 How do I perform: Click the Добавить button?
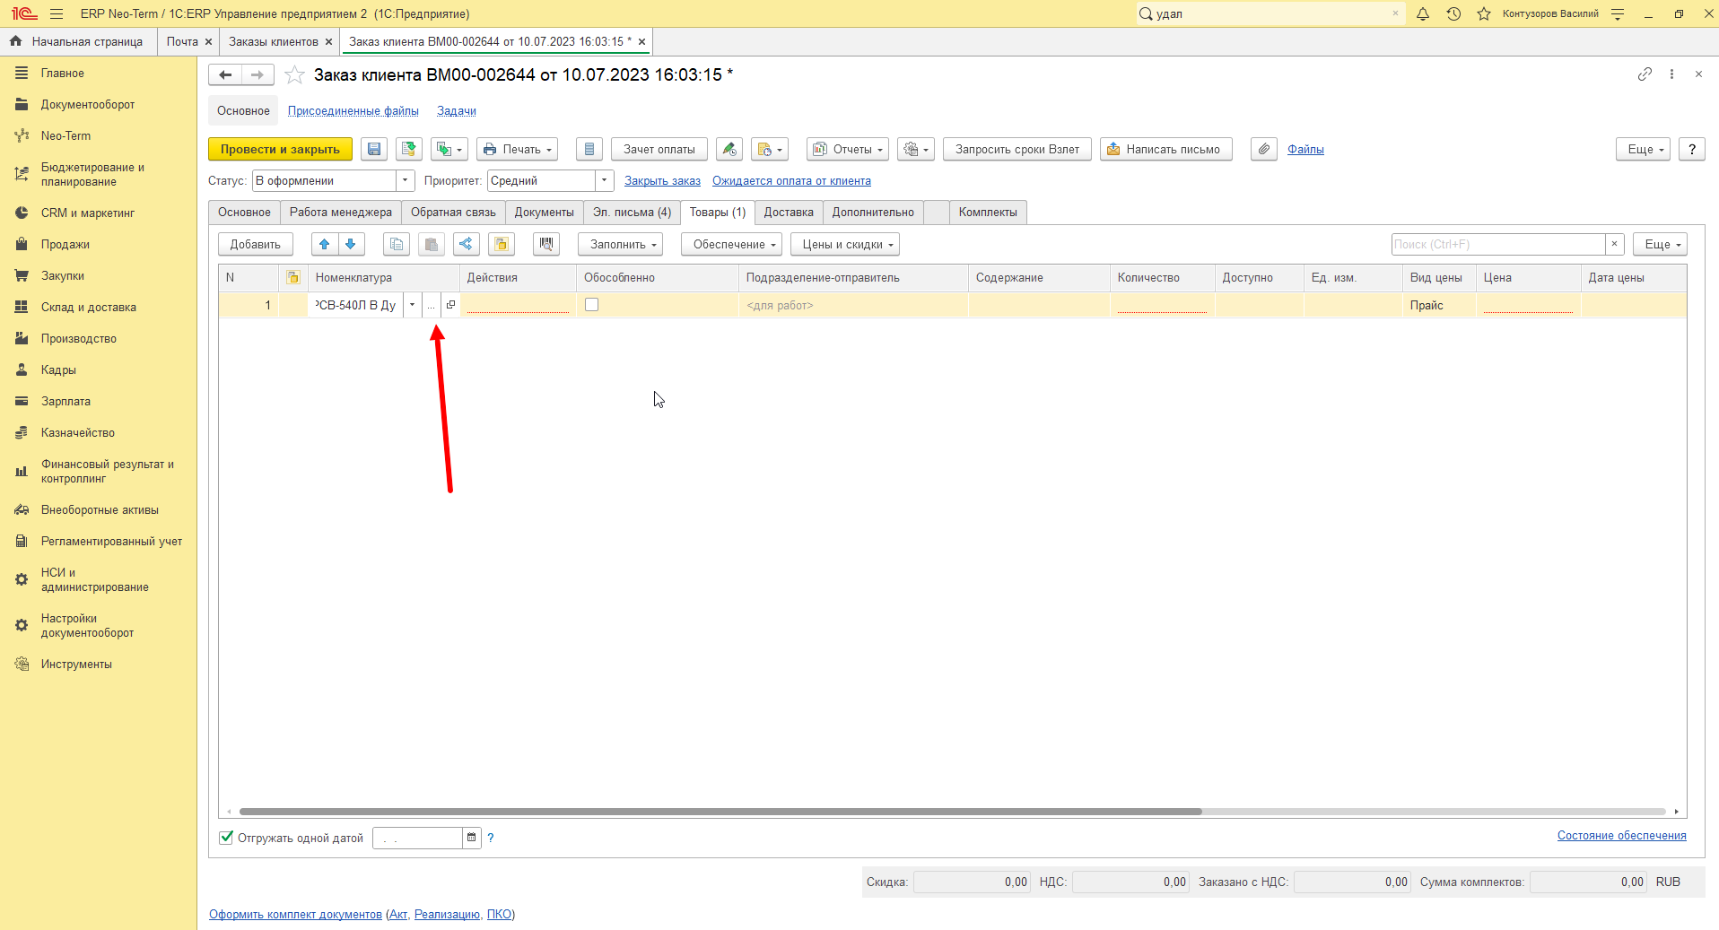256,244
